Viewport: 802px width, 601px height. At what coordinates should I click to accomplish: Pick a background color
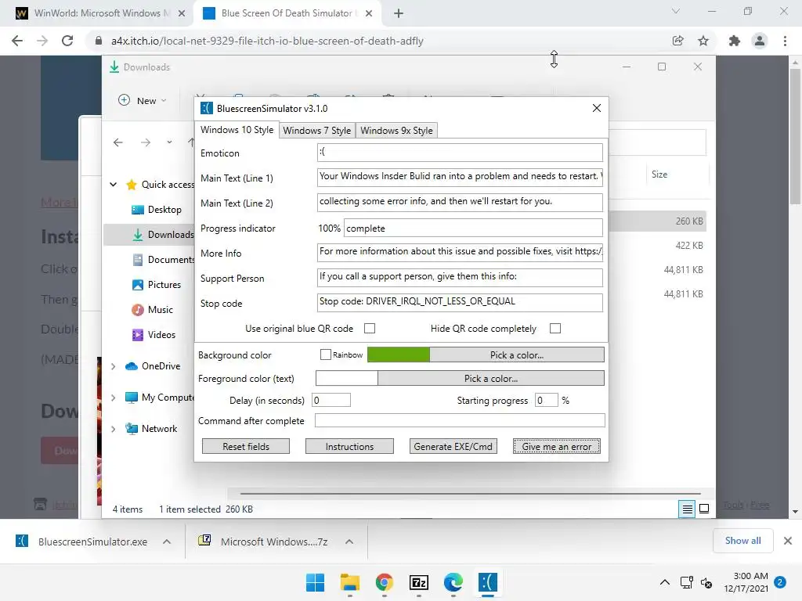pyautogui.click(x=517, y=354)
